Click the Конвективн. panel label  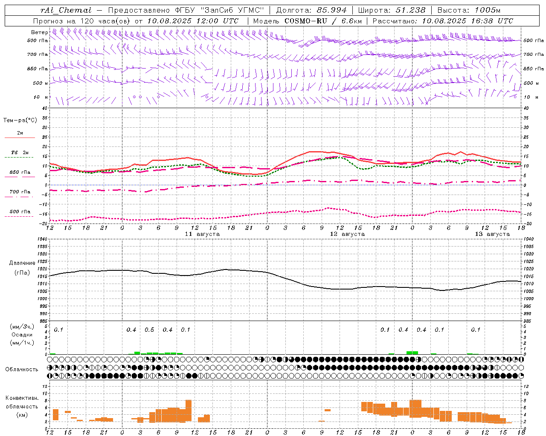(22, 398)
